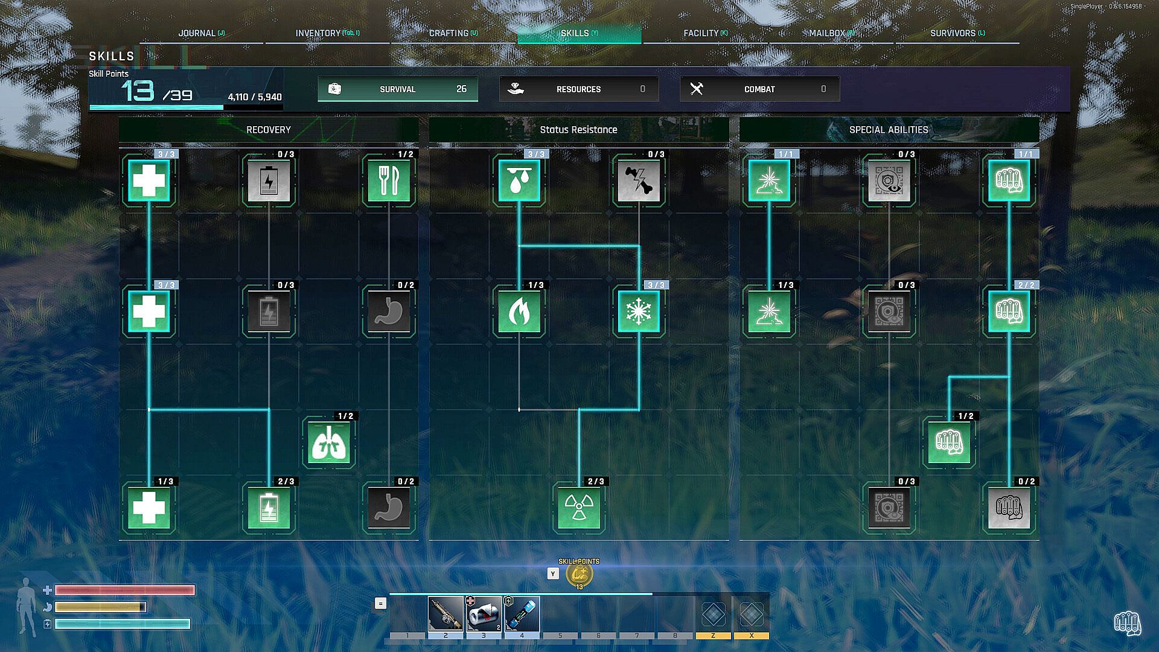Image resolution: width=1159 pixels, height=652 pixels.
Task: Select the frost snowflake resistance skill
Action: pyautogui.click(x=639, y=312)
